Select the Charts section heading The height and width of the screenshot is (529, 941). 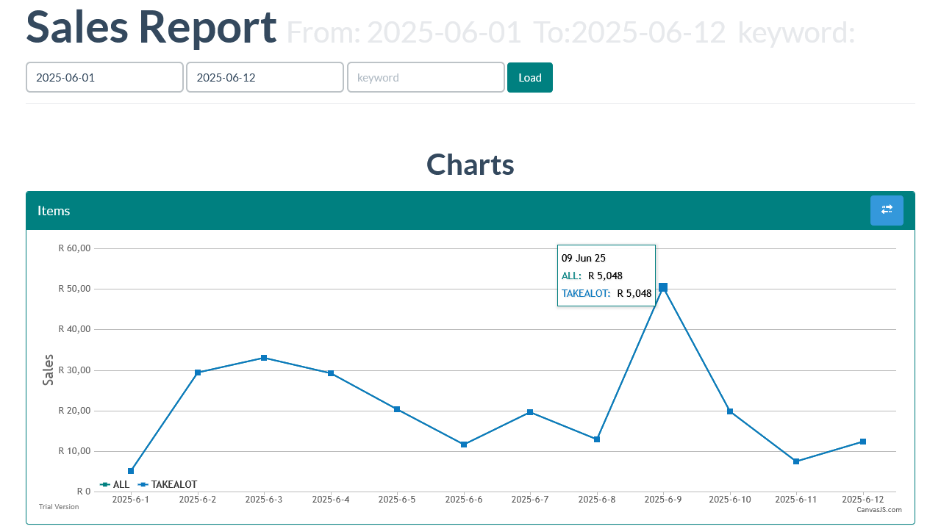click(x=470, y=165)
